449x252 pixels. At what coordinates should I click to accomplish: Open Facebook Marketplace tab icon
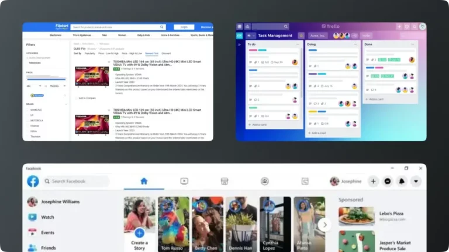pos(224,181)
